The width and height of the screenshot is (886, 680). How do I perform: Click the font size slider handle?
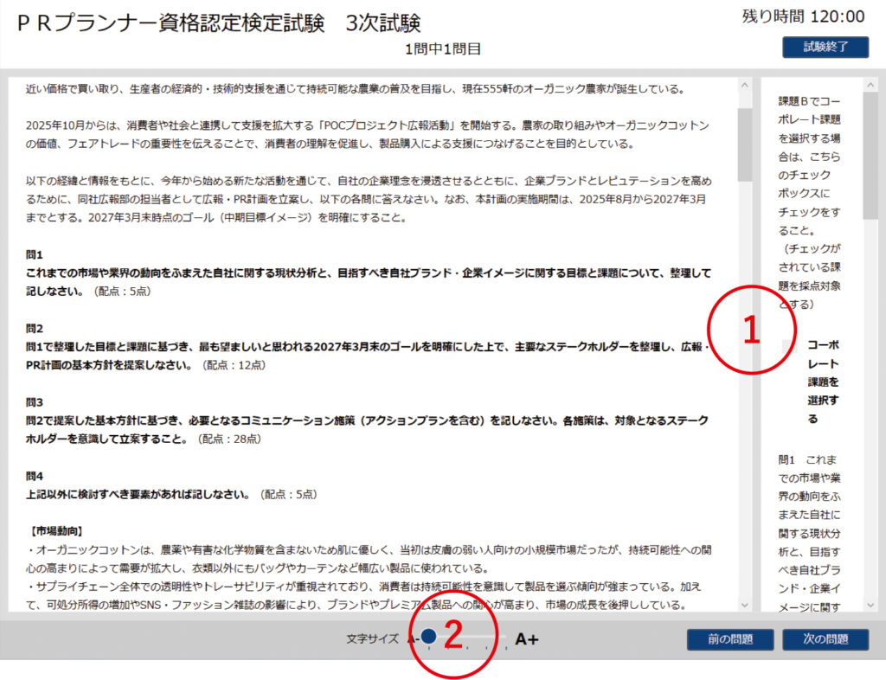click(x=428, y=637)
